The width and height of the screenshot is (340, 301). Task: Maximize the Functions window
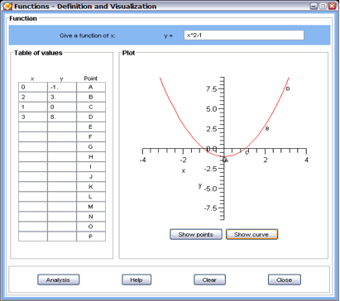(323, 6)
